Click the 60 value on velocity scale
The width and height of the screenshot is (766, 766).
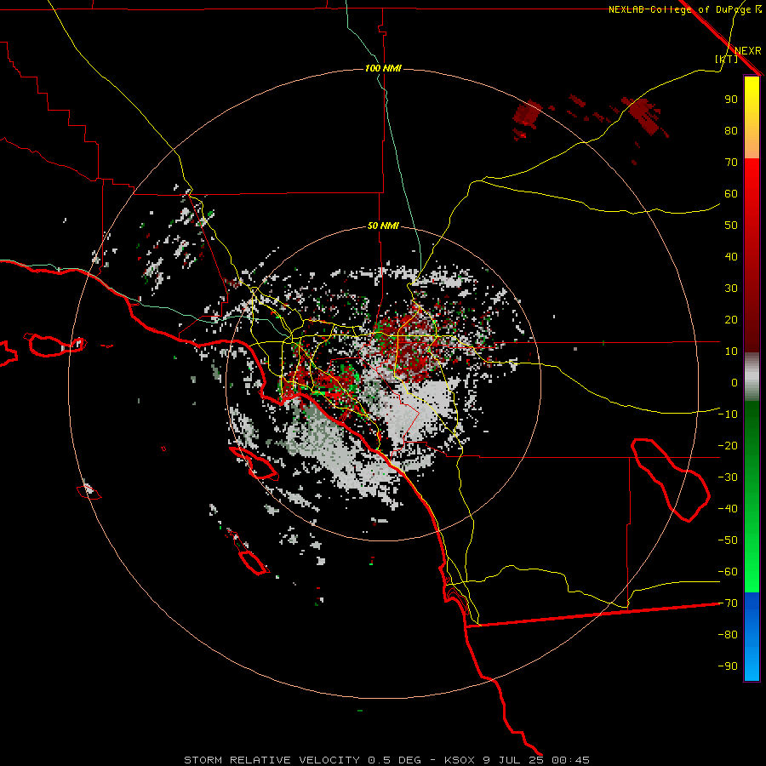point(731,194)
